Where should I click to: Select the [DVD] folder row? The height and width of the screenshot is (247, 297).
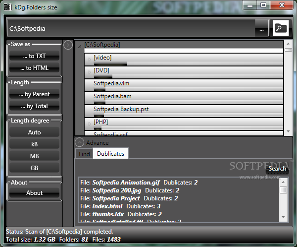coord(184,72)
